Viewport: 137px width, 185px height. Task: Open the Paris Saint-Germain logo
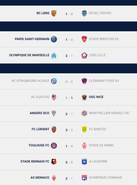pyautogui.click(x=54, y=39)
